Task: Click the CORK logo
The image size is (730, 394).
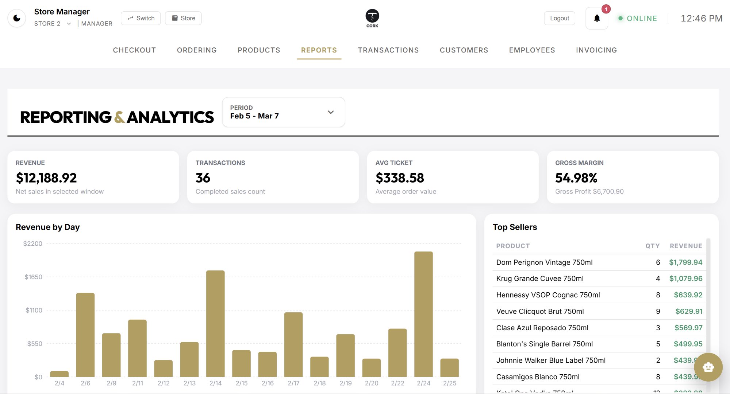Action: point(372,17)
